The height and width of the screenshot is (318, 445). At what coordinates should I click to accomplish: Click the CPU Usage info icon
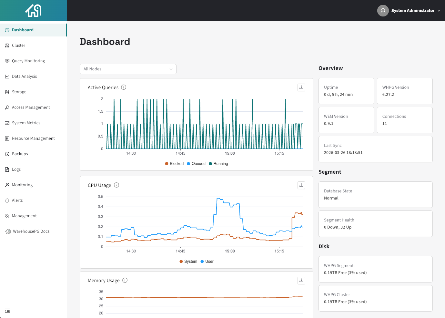click(x=116, y=185)
